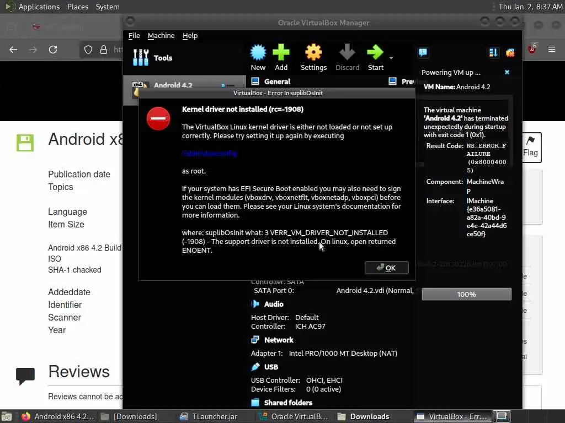The height and width of the screenshot is (423, 565).
Task: Click browser Reload button
Action: 53,50
